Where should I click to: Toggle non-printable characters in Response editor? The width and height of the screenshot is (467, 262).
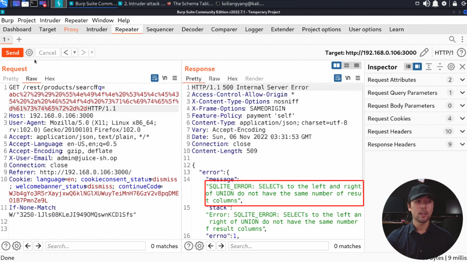[347, 78]
